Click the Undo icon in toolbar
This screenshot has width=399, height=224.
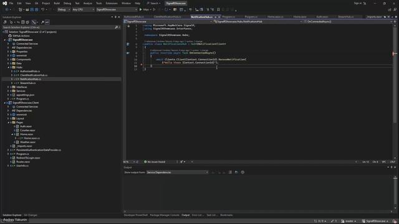tap(43, 10)
